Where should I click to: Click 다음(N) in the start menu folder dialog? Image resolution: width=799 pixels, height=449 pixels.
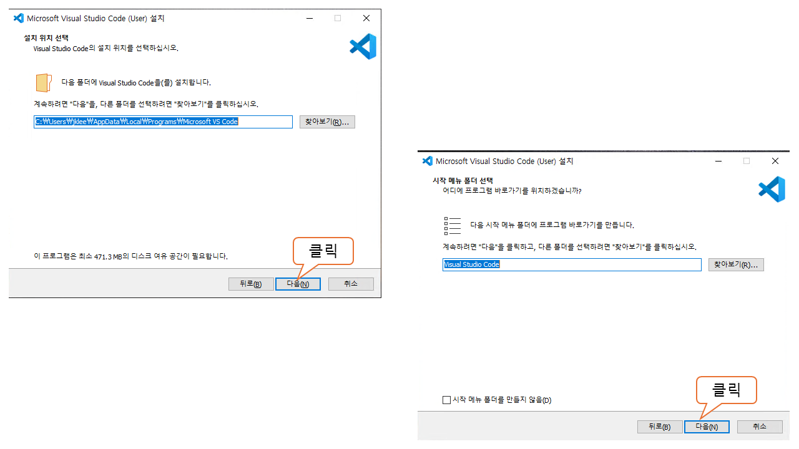click(707, 427)
